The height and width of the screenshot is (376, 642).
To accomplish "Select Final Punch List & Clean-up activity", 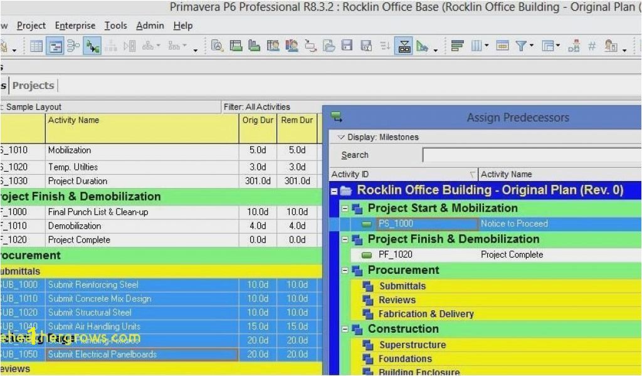I will click(161, 212).
